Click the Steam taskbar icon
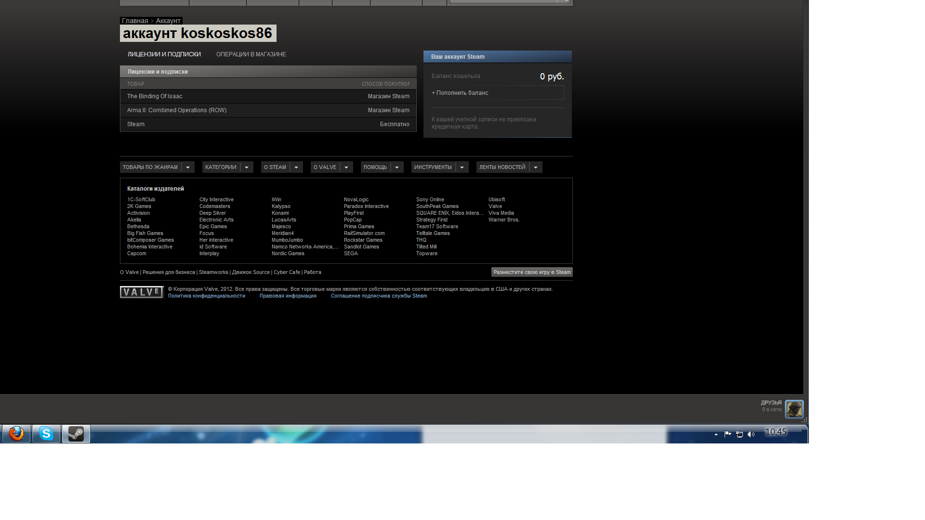925x520 pixels. pos(76,434)
